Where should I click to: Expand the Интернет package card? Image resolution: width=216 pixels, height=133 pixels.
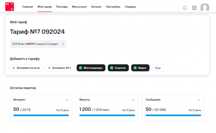67,100
